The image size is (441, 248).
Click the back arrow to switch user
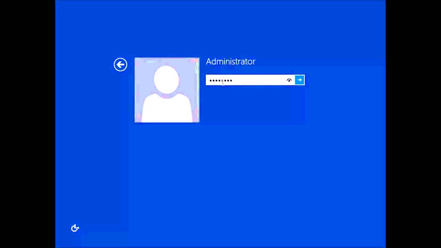[x=120, y=64]
